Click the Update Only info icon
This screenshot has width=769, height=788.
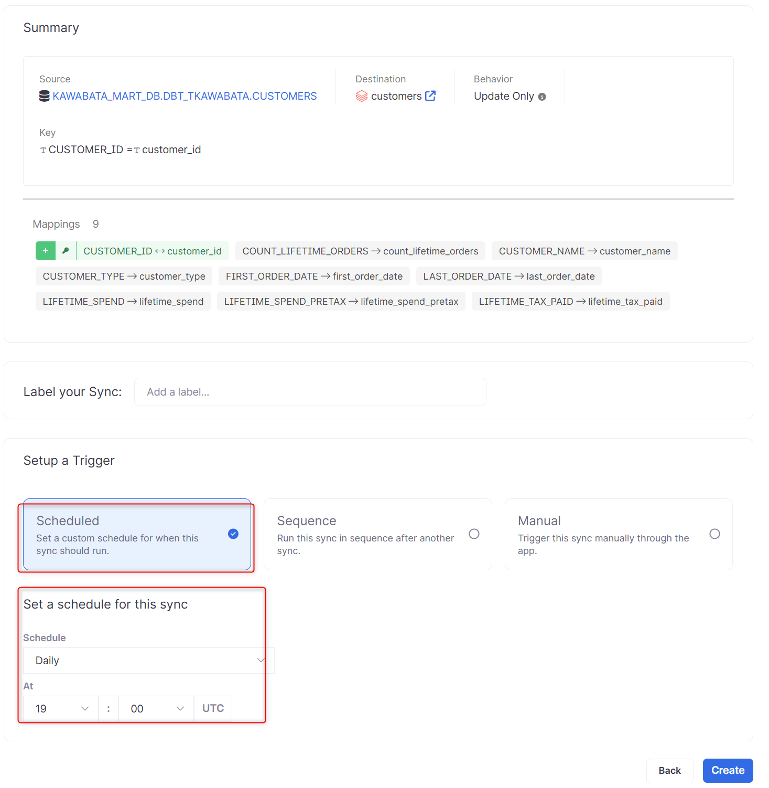point(542,97)
